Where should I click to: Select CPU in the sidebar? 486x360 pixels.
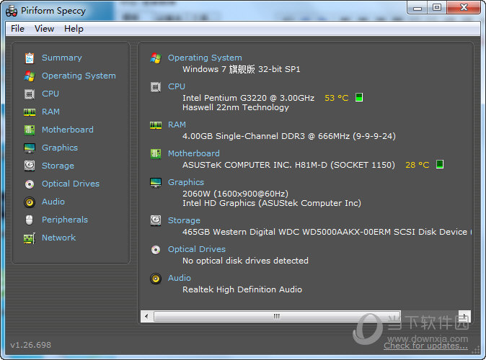point(50,94)
